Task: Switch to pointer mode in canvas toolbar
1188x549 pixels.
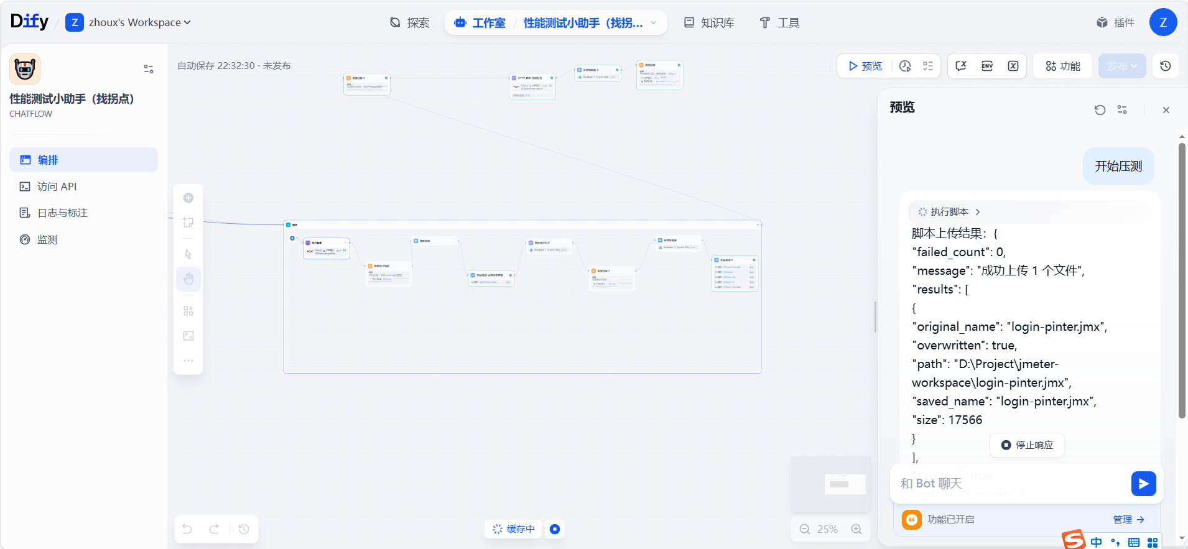Action: (x=188, y=254)
